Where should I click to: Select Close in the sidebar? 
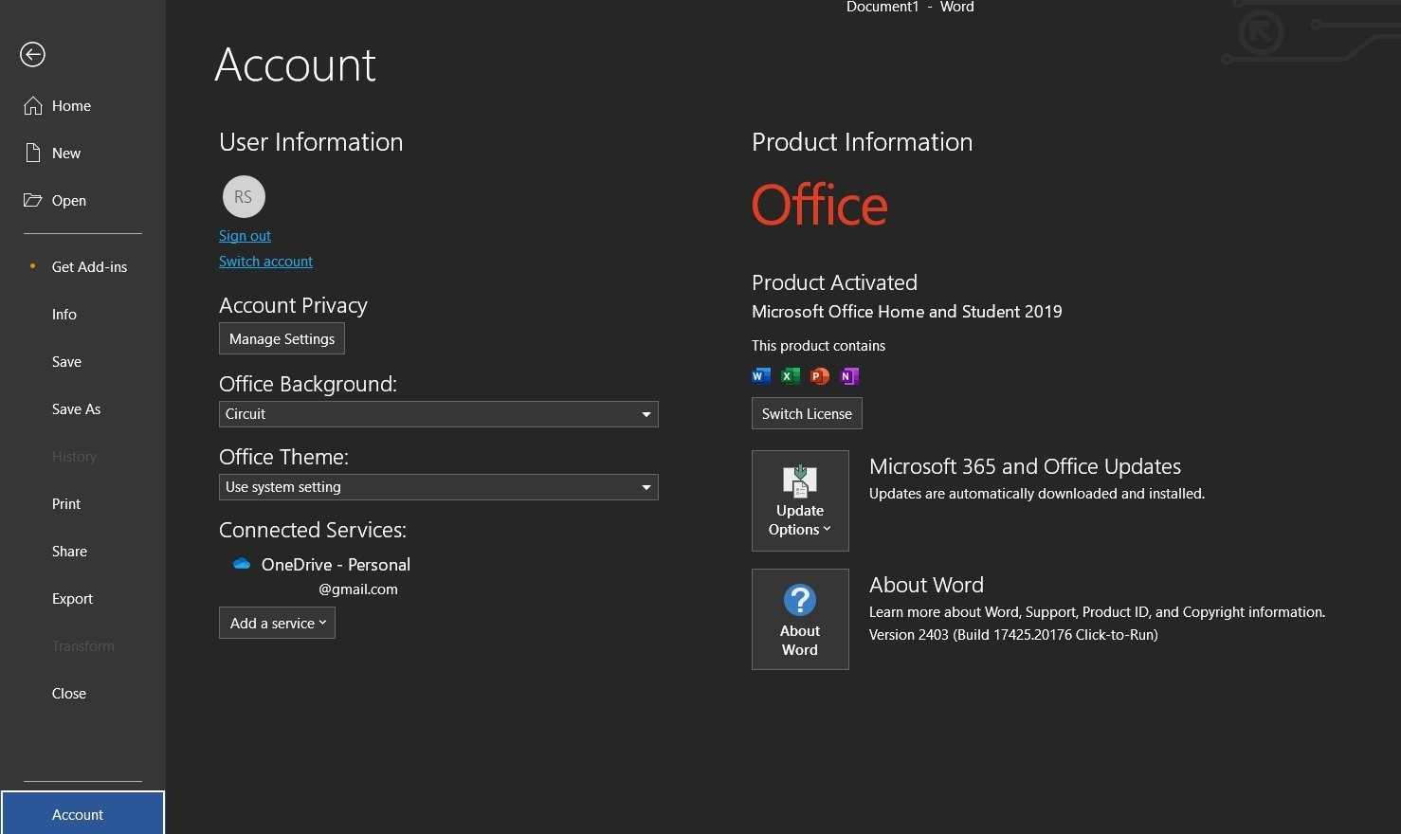tap(82, 693)
